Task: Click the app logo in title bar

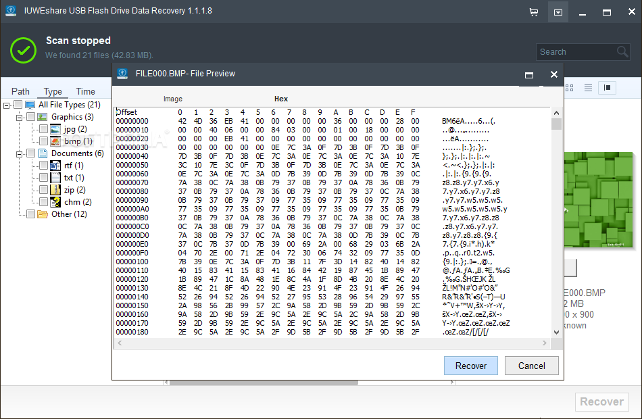Action: pos(11,11)
